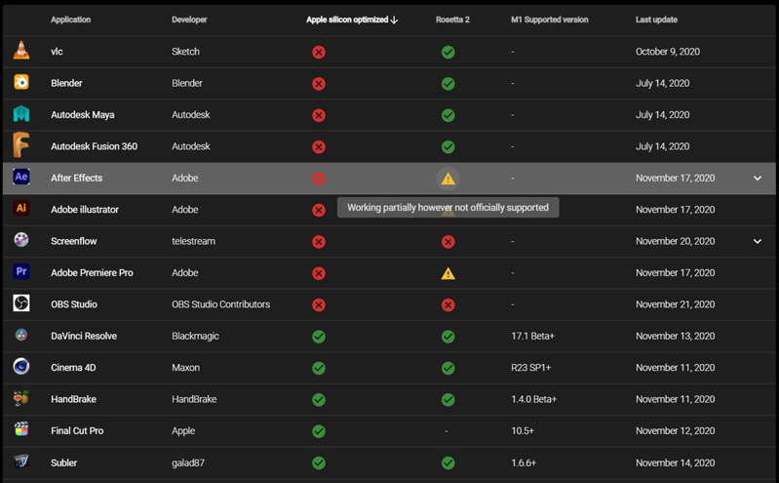This screenshot has width=779, height=483.
Task: Click the Last update column header
Action: (656, 20)
